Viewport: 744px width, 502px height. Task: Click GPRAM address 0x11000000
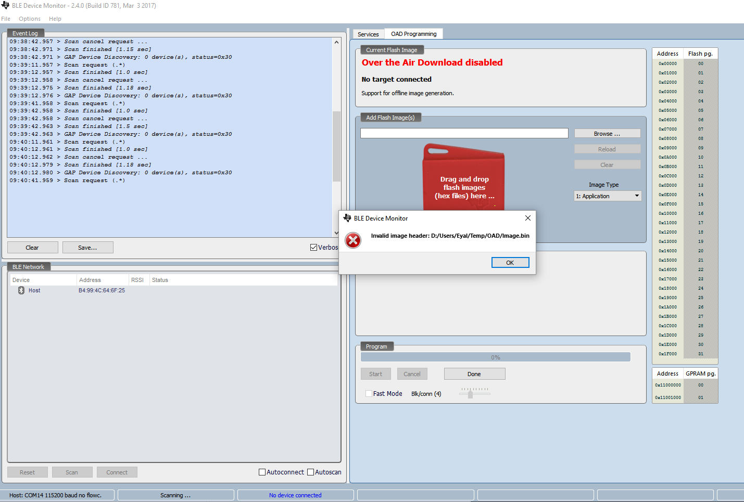pos(668,385)
